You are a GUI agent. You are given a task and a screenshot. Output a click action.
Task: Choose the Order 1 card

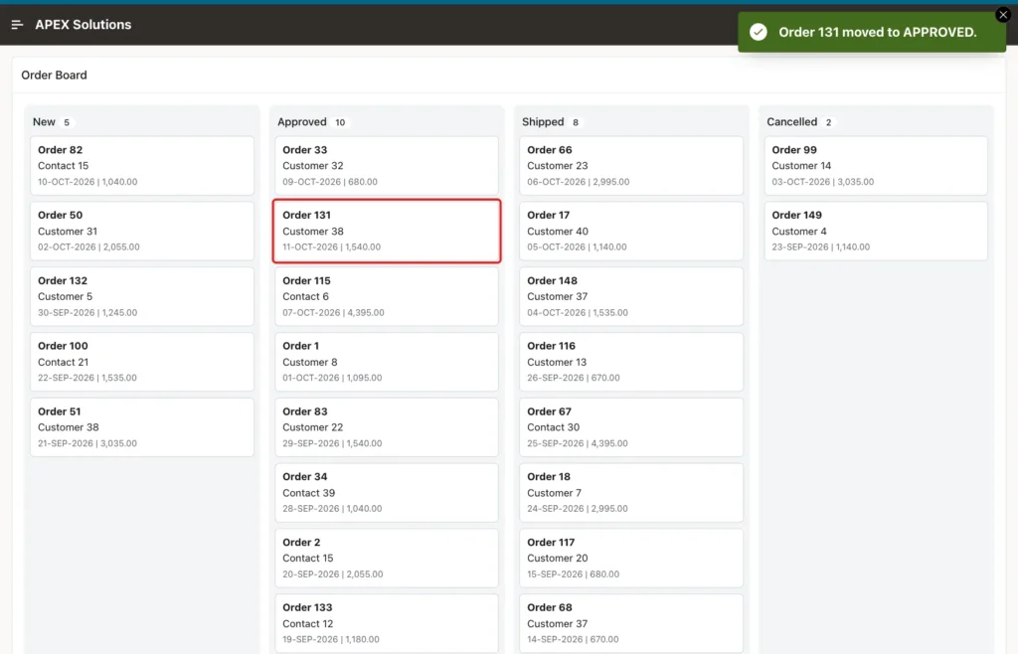click(387, 362)
